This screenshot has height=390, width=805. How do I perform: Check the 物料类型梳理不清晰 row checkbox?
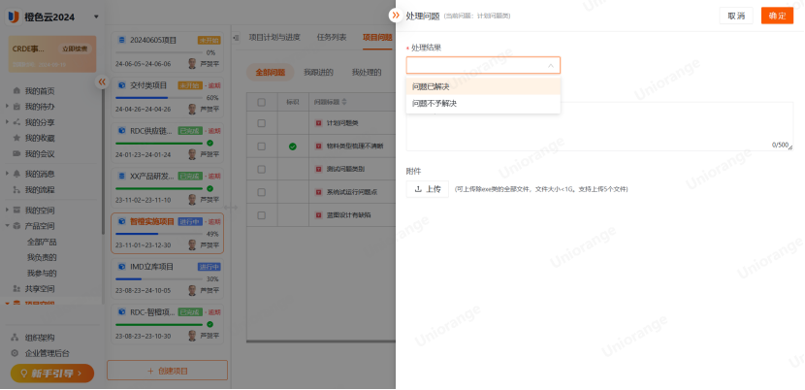[261, 146]
